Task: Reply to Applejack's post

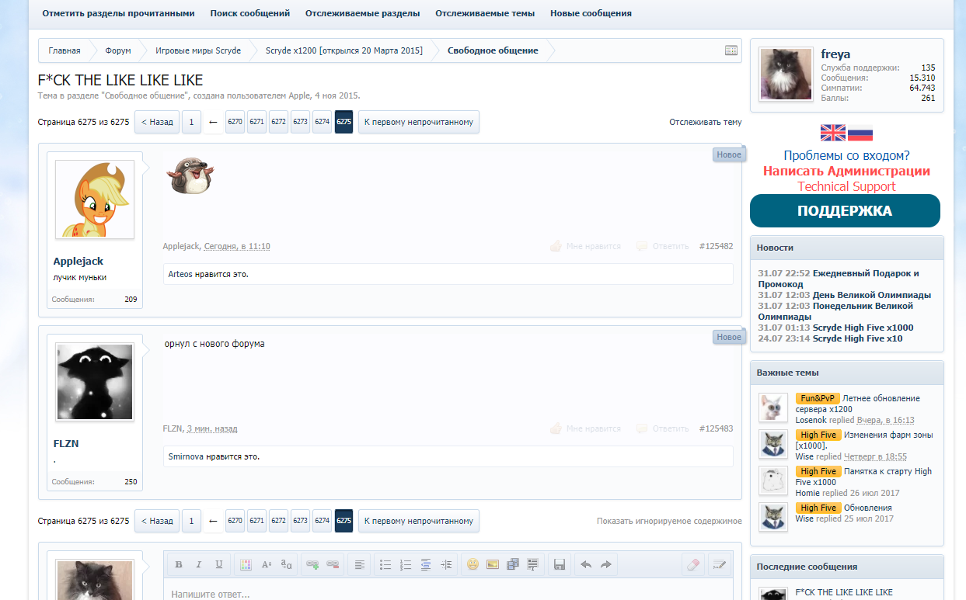Action: [662, 246]
